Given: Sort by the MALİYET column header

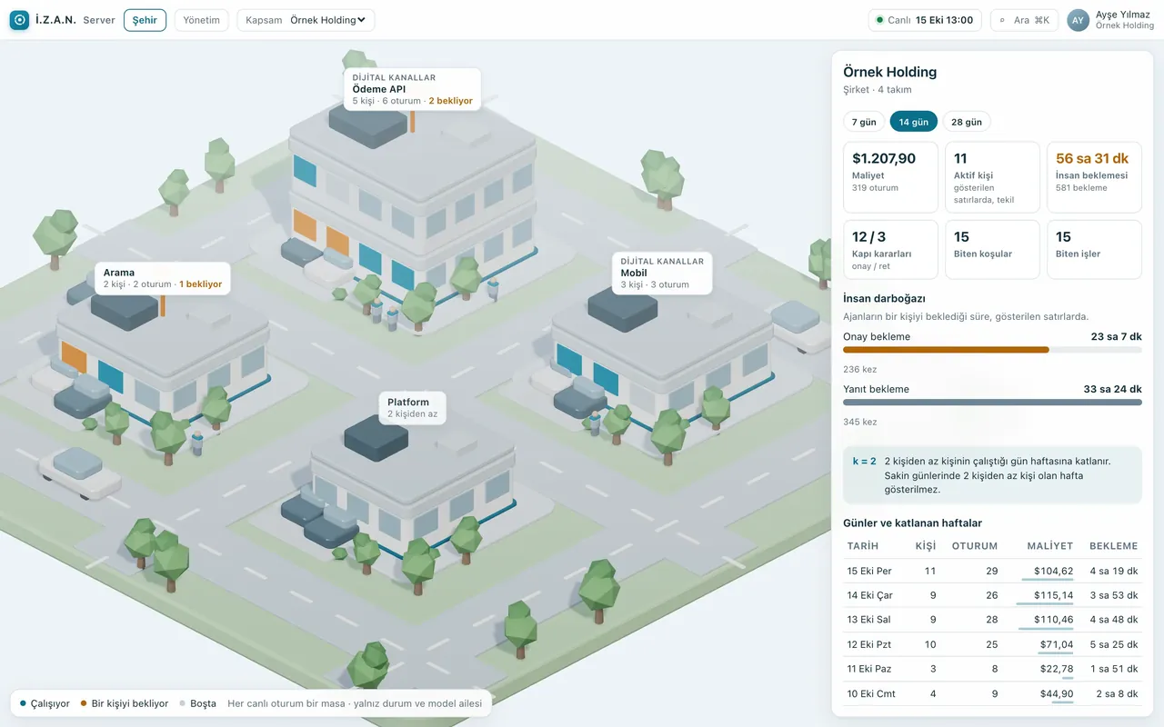Looking at the screenshot, I should coord(1050,546).
